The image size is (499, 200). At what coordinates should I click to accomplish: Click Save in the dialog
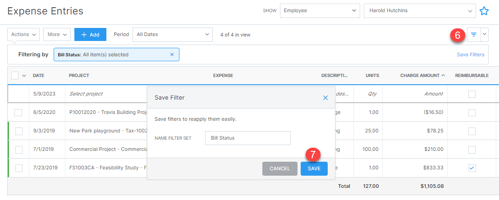[314, 168]
